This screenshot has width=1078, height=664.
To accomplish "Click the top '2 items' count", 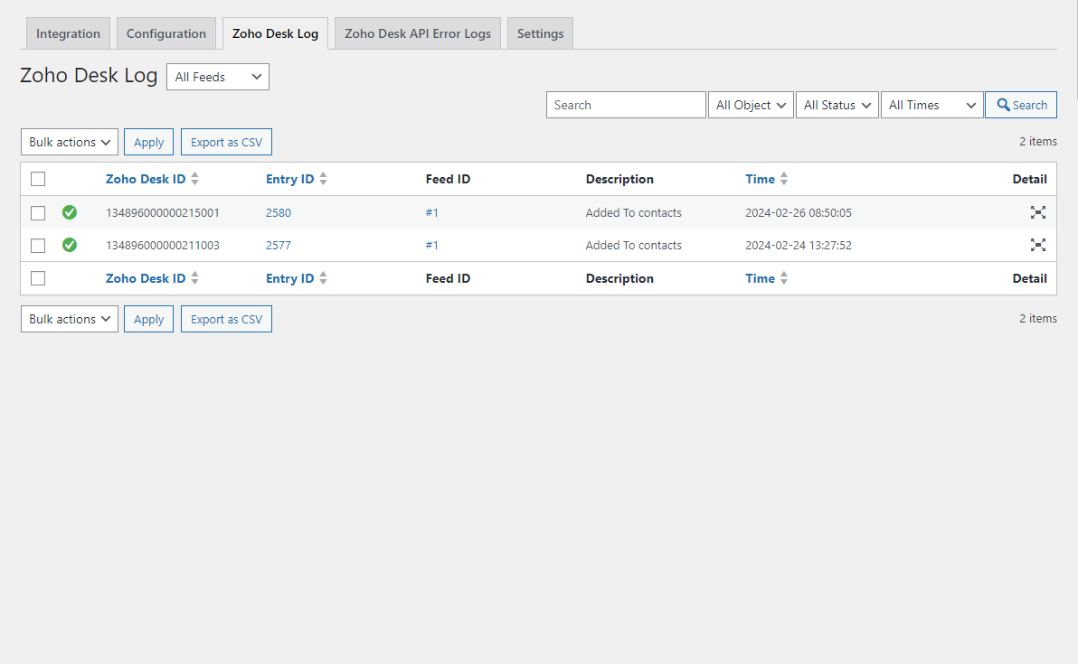I will 1038,142.
